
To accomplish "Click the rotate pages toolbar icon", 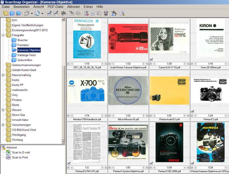I will pyautogui.click(x=93, y=13).
